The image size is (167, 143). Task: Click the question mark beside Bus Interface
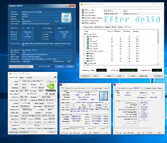click(55, 100)
